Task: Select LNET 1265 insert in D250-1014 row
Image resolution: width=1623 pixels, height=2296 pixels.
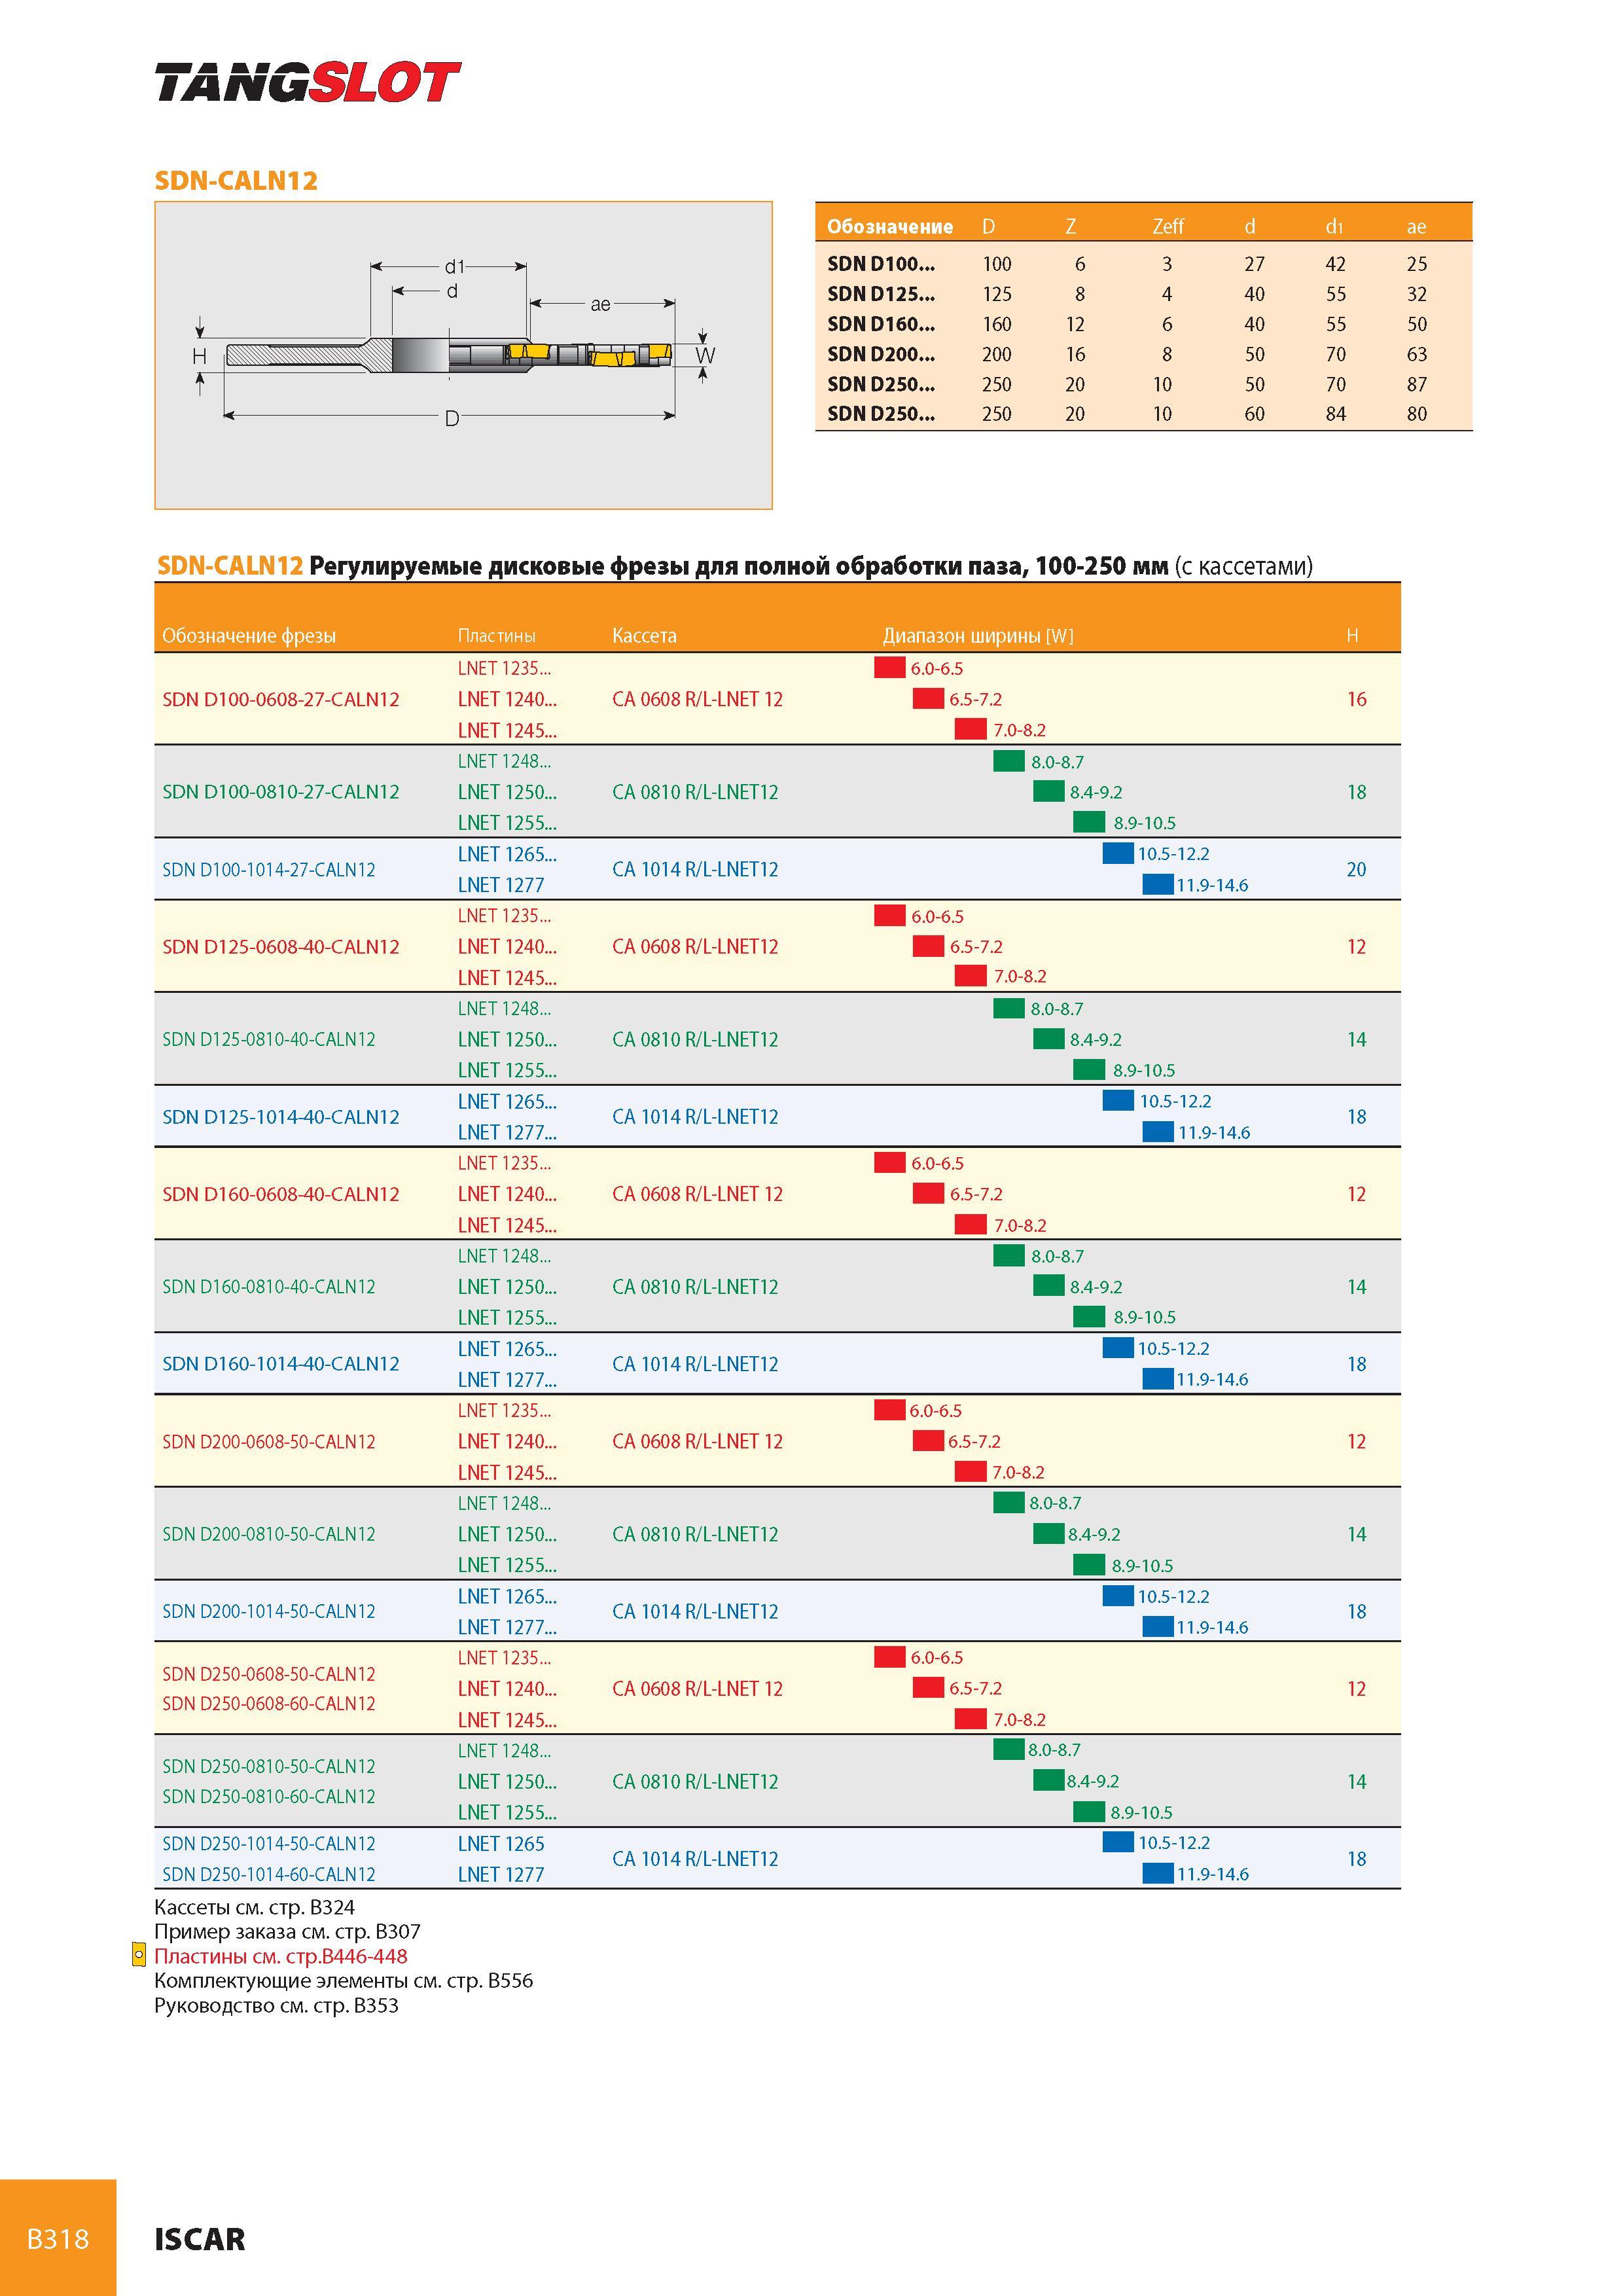Action: tap(501, 1844)
